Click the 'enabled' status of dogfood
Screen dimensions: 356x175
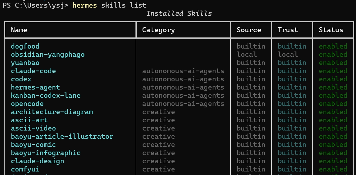[x=333, y=46]
